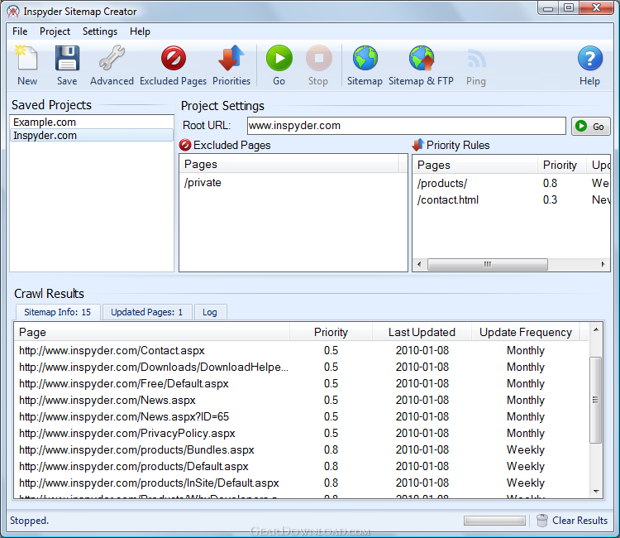Click 0.8 priority of /products/ rule
Viewport: 620px width, 538px height.
click(x=550, y=183)
